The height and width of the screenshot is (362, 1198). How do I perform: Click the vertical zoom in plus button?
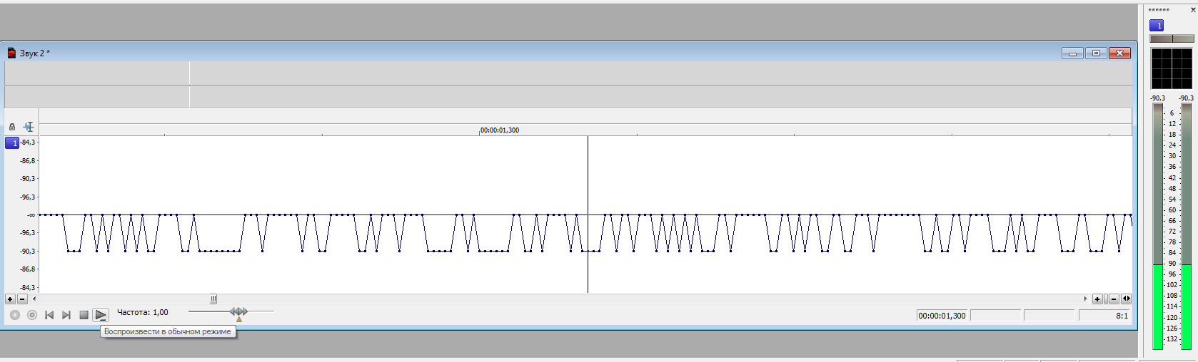[x=10, y=299]
